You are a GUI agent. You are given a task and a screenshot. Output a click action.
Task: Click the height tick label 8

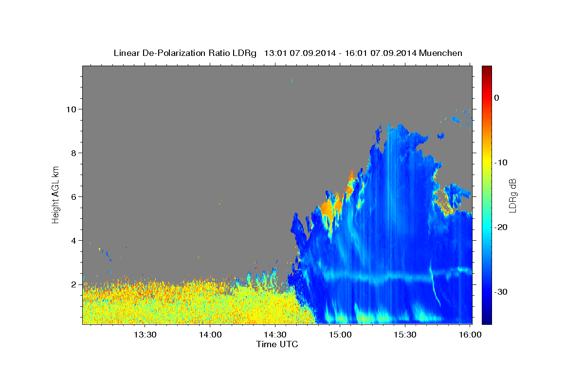point(73,153)
